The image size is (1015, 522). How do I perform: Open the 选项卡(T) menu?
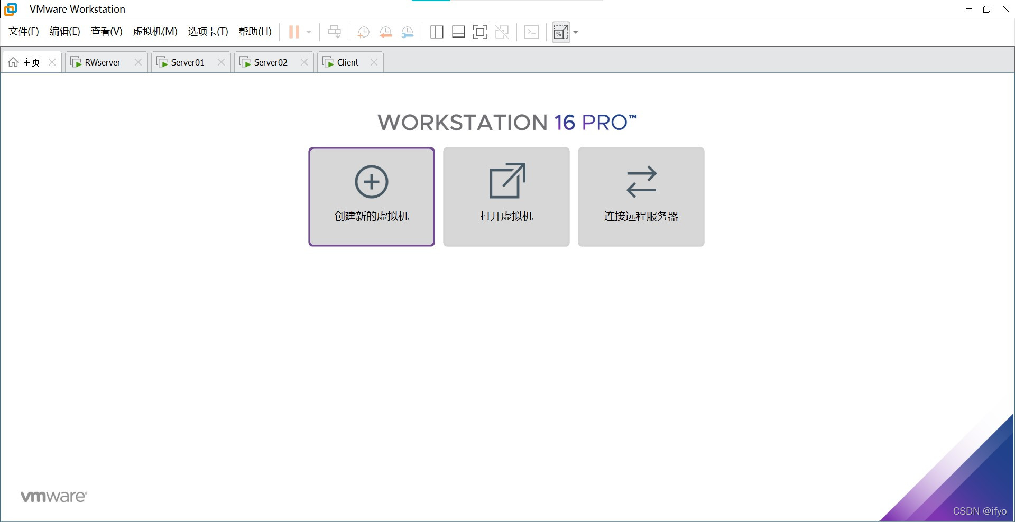click(x=208, y=32)
